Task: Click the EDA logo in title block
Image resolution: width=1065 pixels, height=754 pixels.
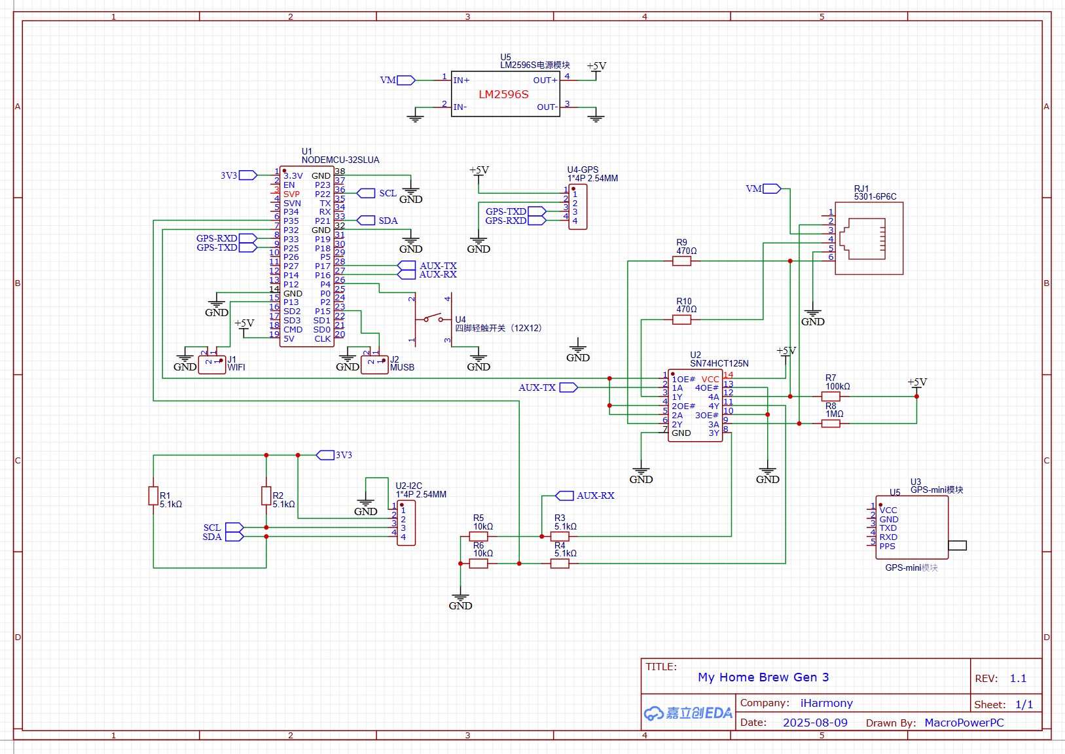Action: coord(688,713)
